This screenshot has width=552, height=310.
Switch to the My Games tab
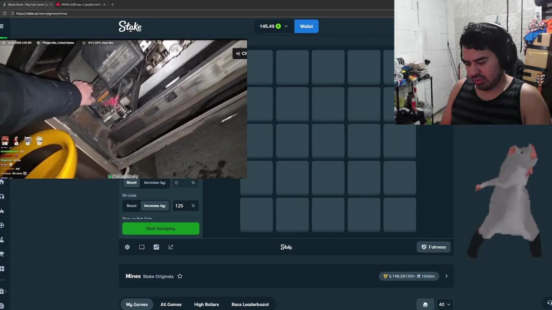[137, 304]
